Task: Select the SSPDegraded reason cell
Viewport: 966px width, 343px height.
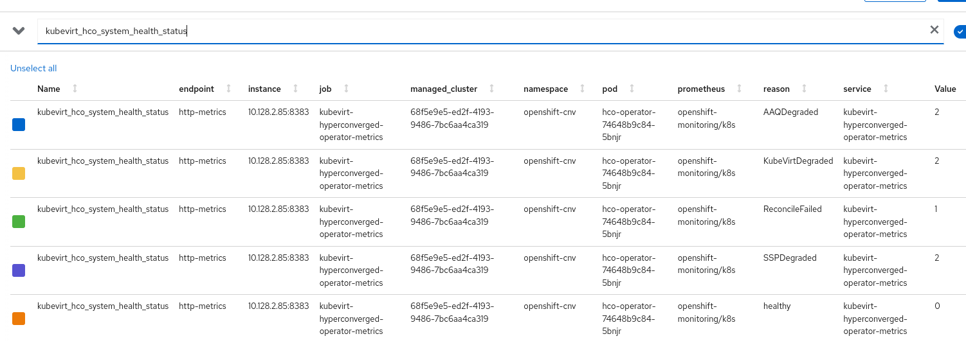Action: pos(790,258)
